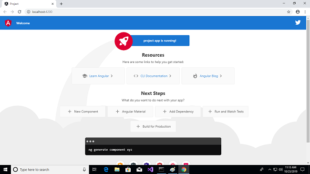310x174 pixels.
Task: Select the Angular Material button
Action: [130, 112]
